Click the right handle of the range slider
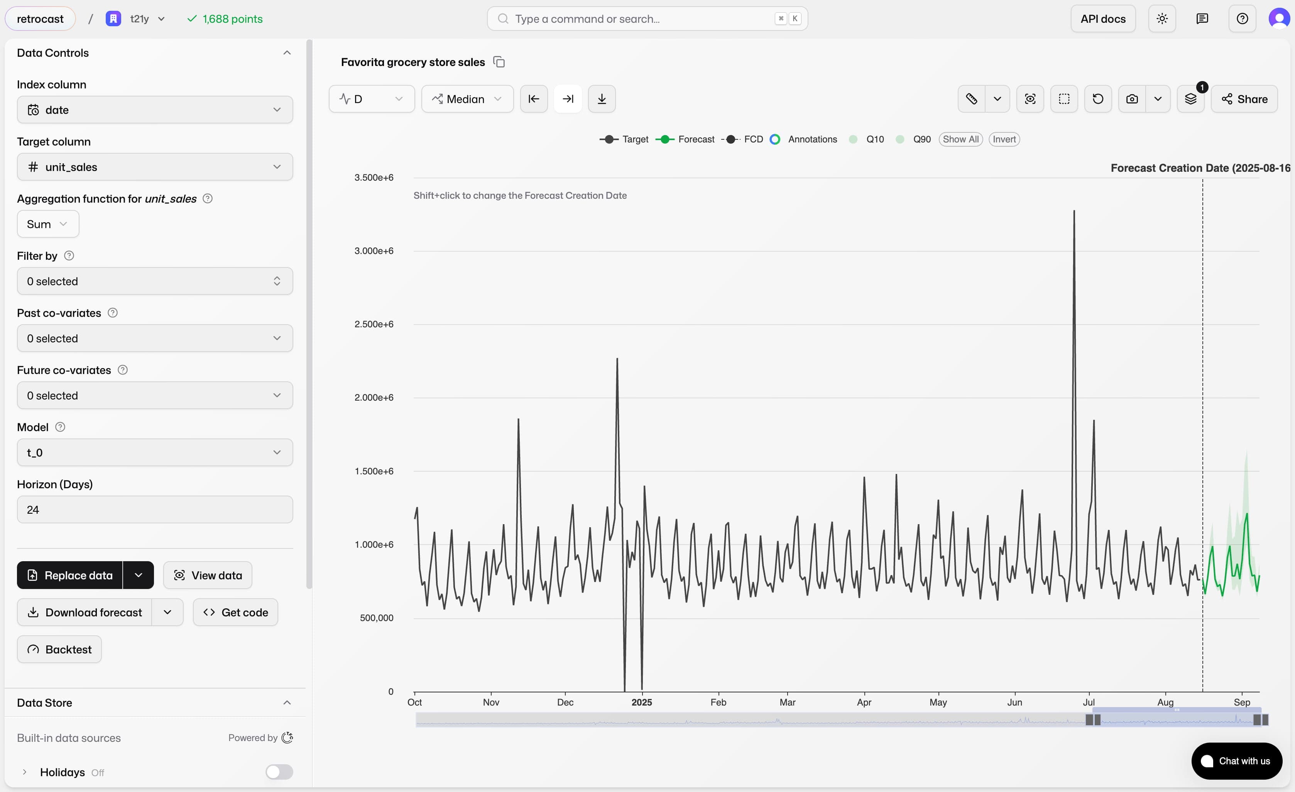Screen dimensions: 1295x792 tap(1261, 720)
